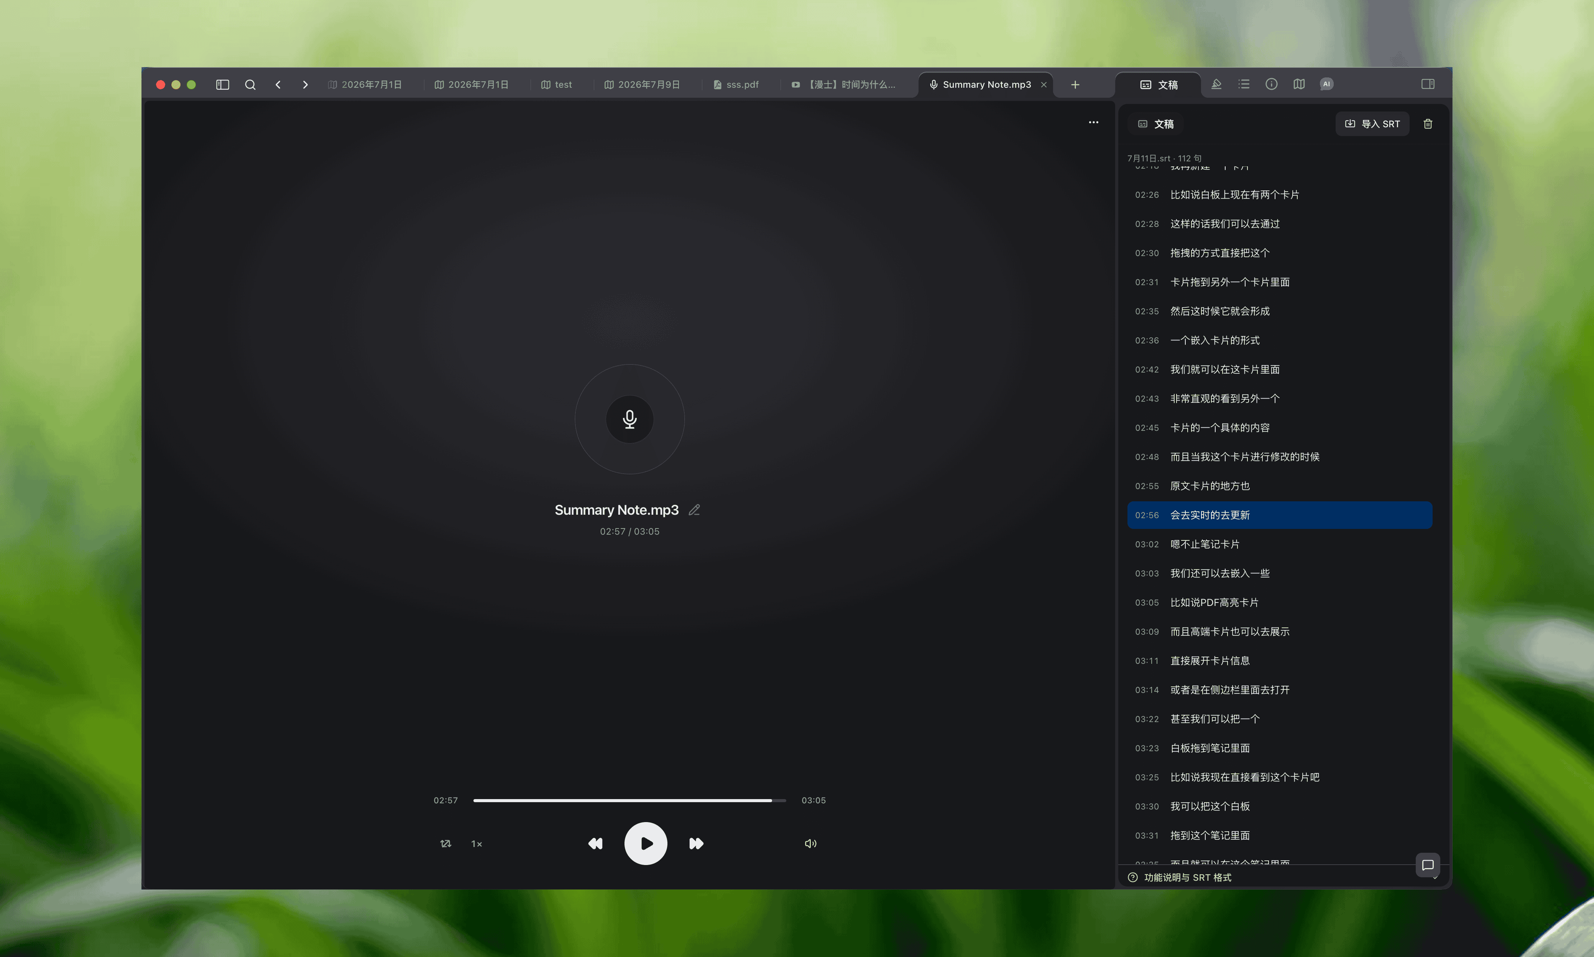Rename Summary Note.mp3 with the pencil icon
This screenshot has width=1594, height=957.
694,510
